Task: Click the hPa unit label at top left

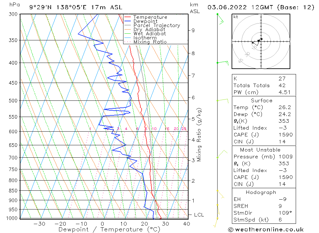Action: click(x=15, y=5)
